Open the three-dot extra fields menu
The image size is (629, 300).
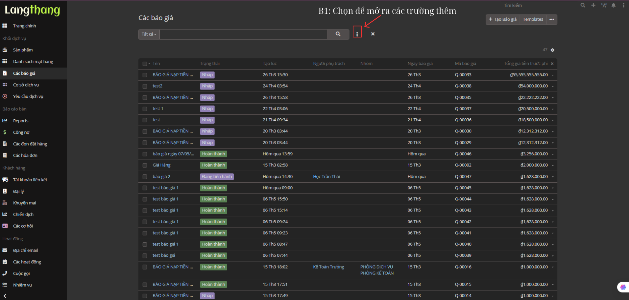coord(357,34)
